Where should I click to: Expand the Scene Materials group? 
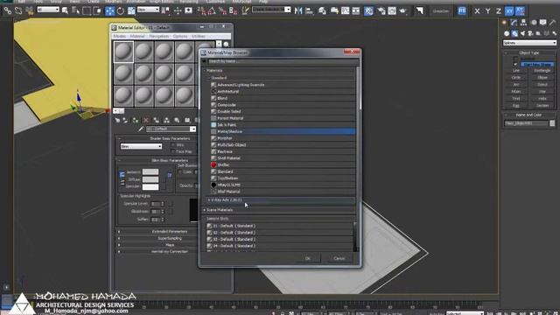click(x=279, y=210)
